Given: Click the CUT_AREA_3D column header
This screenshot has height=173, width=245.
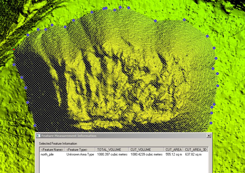Looking at the screenshot, I should click(x=196, y=150).
